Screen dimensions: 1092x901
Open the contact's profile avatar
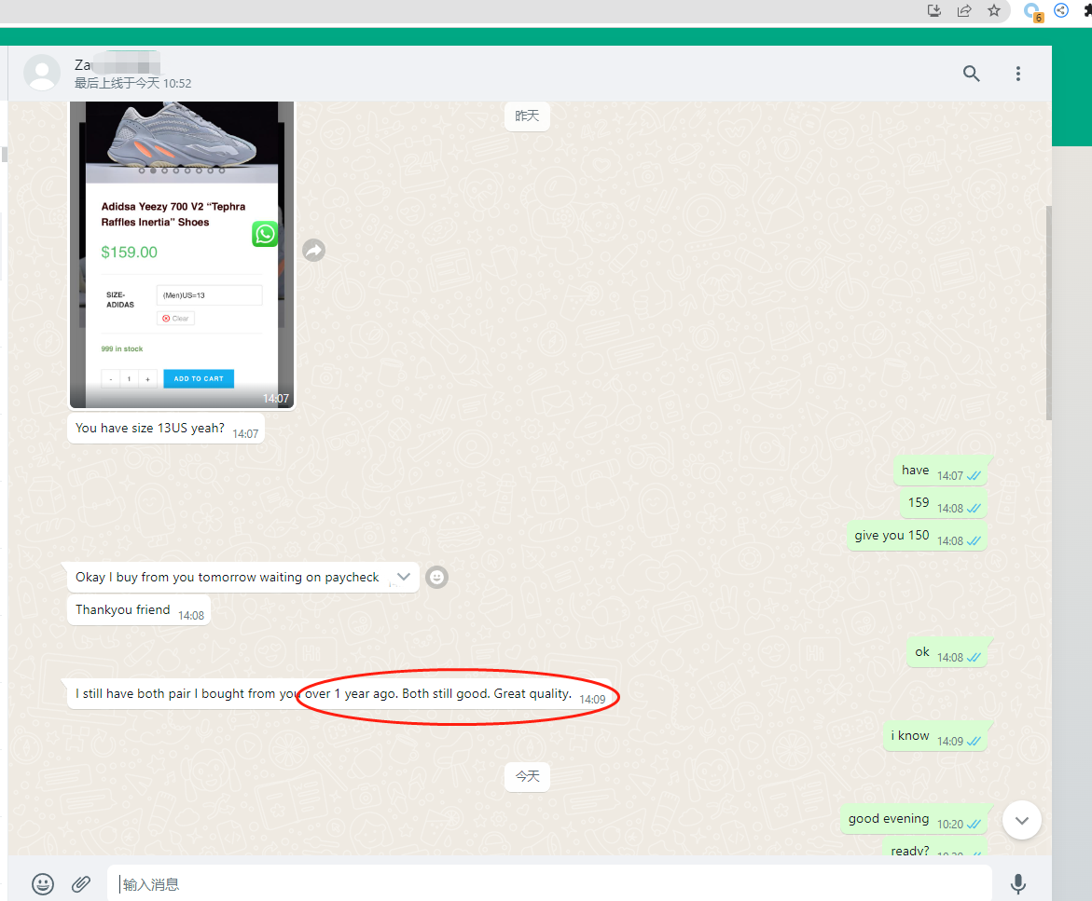click(42, 74)
